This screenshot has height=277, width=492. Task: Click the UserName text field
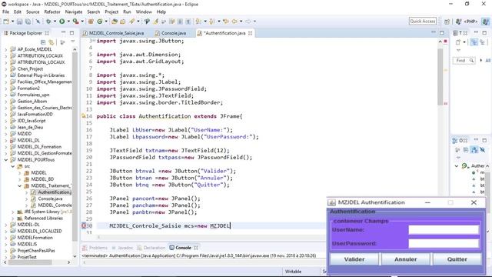pos(444,230)
